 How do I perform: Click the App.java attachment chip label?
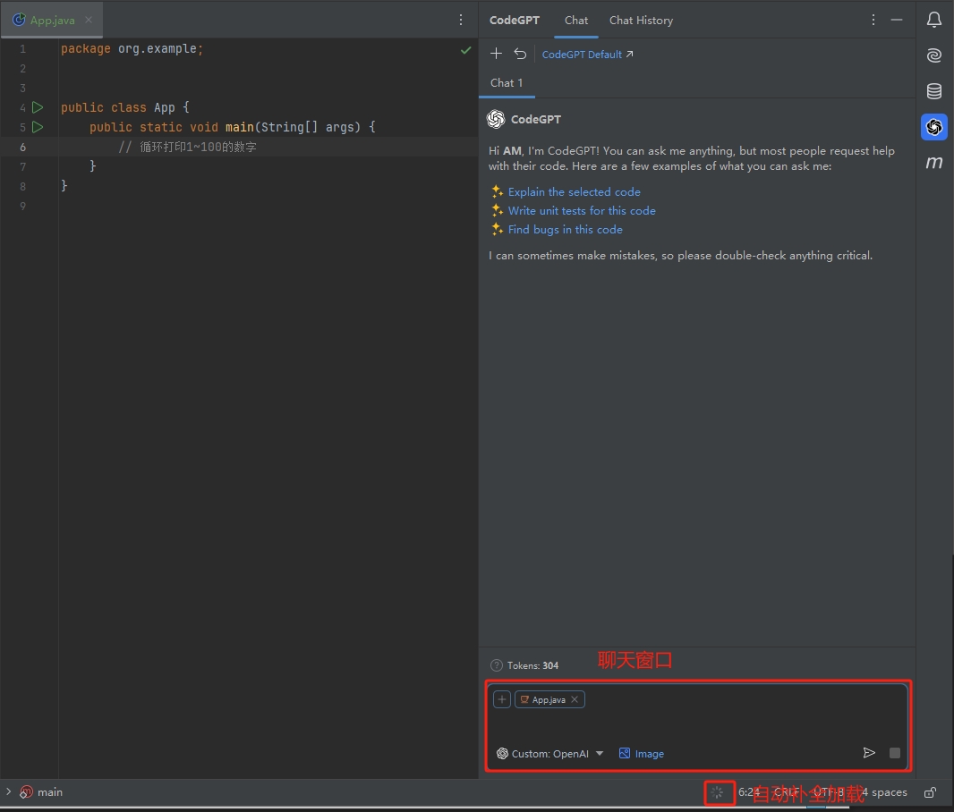coord(549,699)
